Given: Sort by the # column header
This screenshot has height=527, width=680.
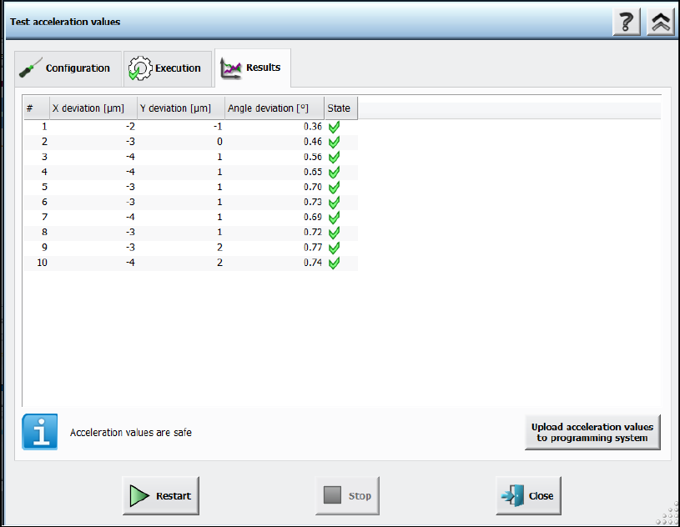Looking at the screenshot, I should click(37, 108).
